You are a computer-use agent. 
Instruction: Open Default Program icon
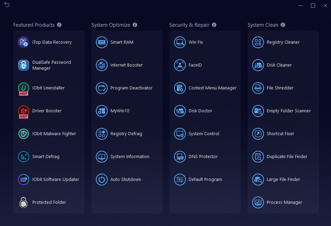(x=180, y=180)
